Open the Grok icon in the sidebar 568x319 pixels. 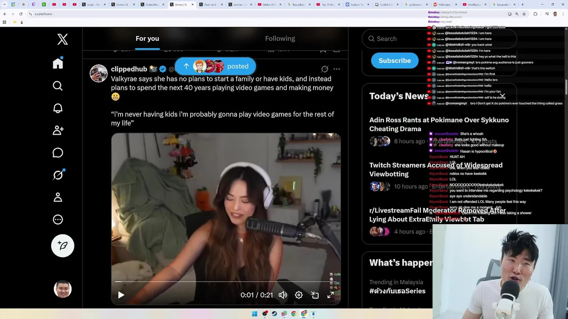(58, 175)
